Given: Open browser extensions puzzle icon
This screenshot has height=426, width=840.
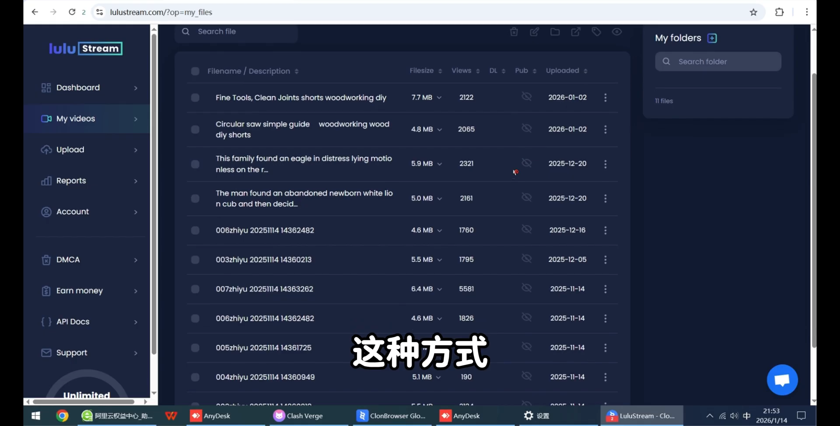Looking at the screenshot, I should [779, 12].
